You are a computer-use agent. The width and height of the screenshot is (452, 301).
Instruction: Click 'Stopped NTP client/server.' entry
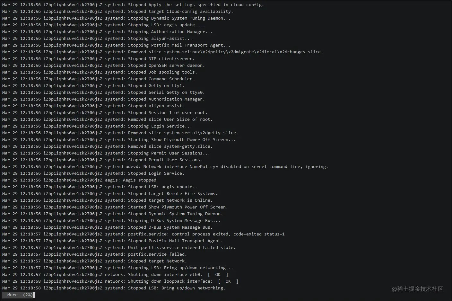click(161, 58)
